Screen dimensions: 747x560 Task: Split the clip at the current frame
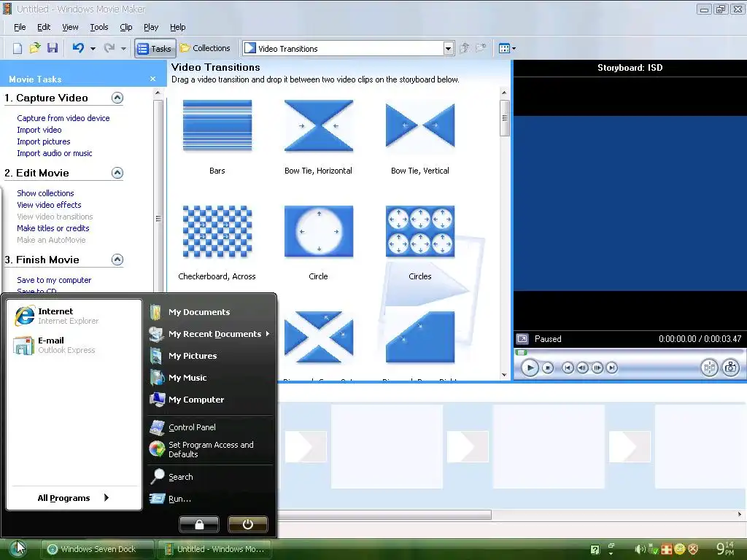[x=709, y=367]
